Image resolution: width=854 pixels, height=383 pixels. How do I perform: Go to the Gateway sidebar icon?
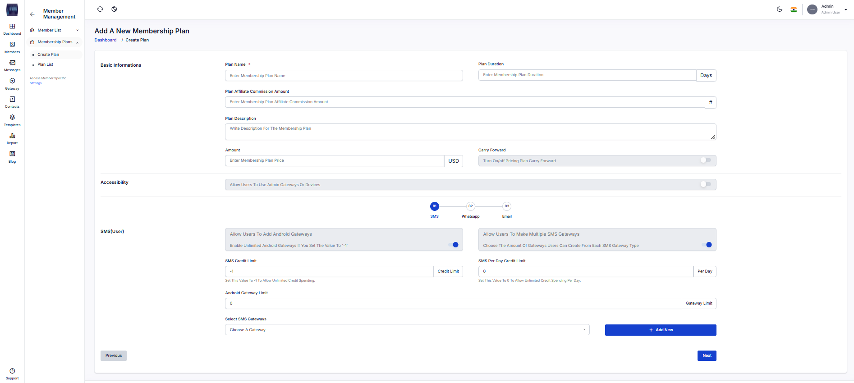point(12,81)
